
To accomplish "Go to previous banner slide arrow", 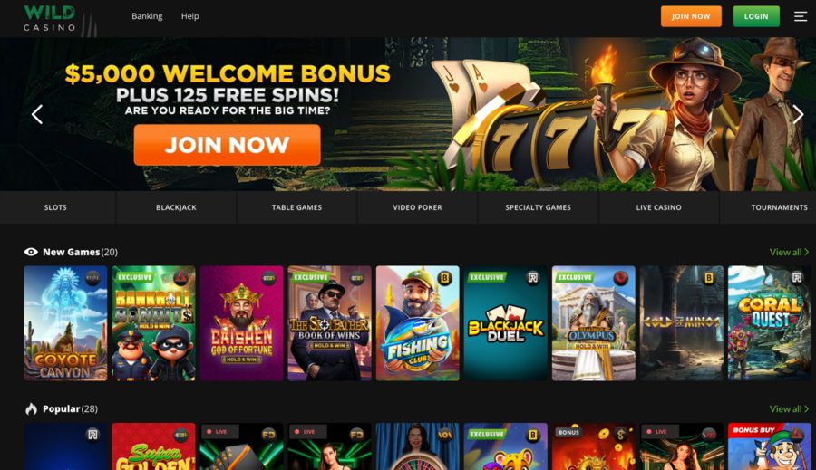I will pyautogui.click(x=37, y=114).
